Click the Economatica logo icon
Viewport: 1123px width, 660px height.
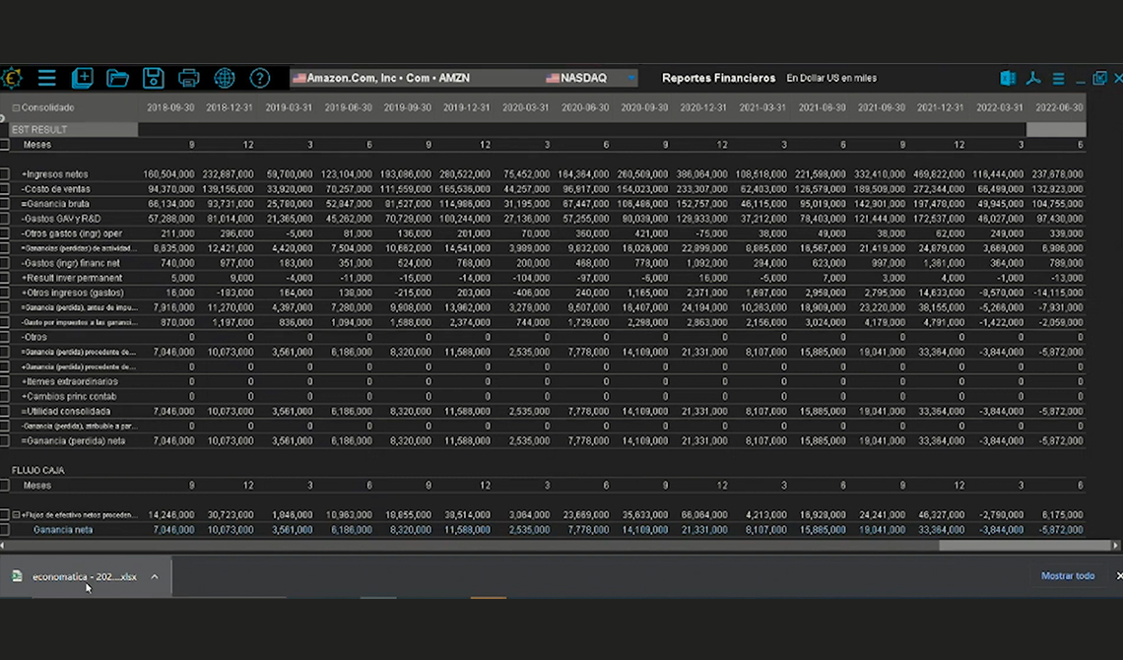coord(12,78)
